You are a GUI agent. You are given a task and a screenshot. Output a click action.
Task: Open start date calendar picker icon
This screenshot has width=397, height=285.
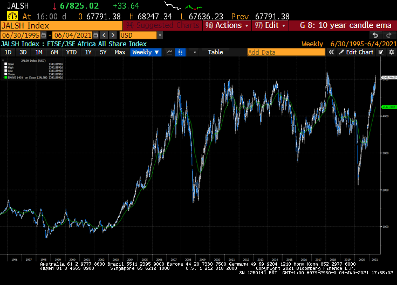click(x=44, y=35)
